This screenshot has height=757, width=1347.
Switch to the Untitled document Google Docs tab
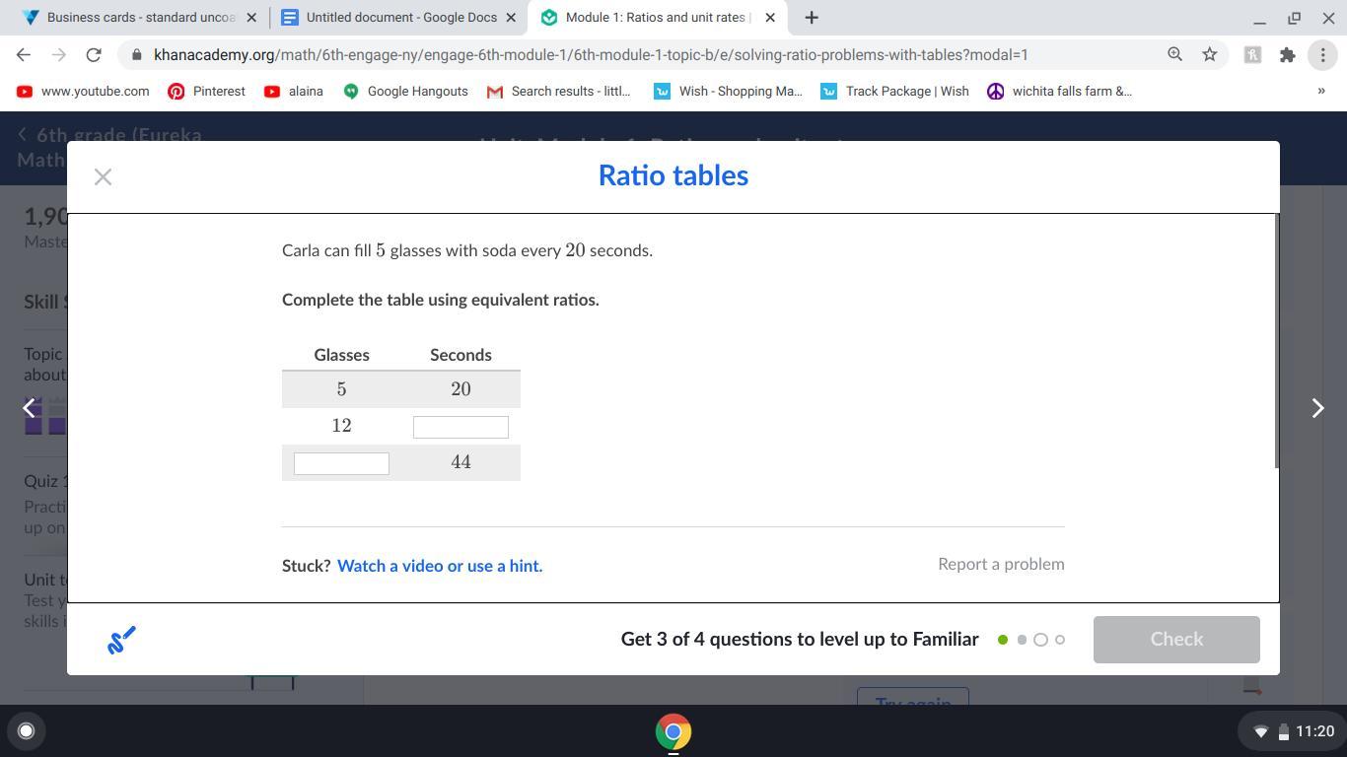pos(398,18)
